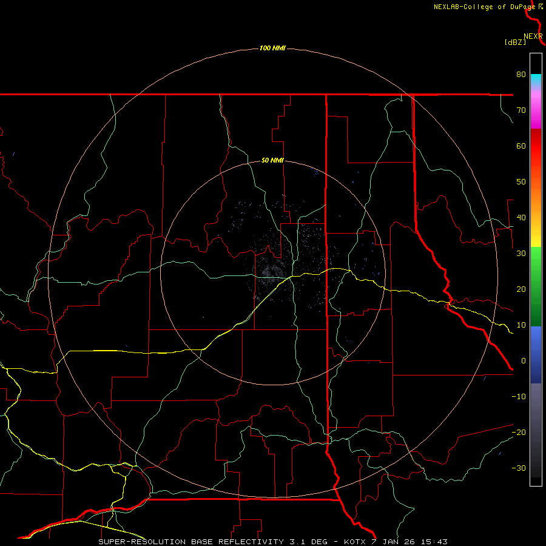Click the 60 dBZ scale value
Image resolution: width=546 pixels, height=546 pixels.
[521, 146]
